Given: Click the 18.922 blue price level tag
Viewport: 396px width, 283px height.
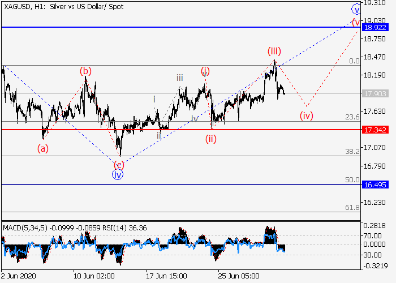Looking at the screenshot, I should (374, 27).
